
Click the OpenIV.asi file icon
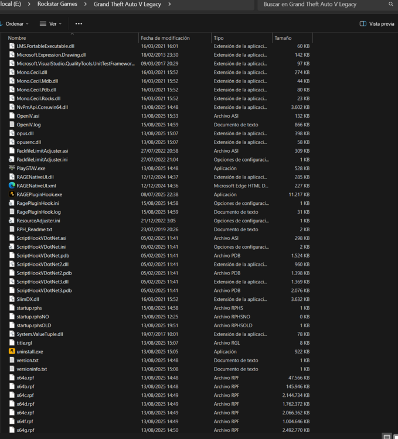point(12,116)
